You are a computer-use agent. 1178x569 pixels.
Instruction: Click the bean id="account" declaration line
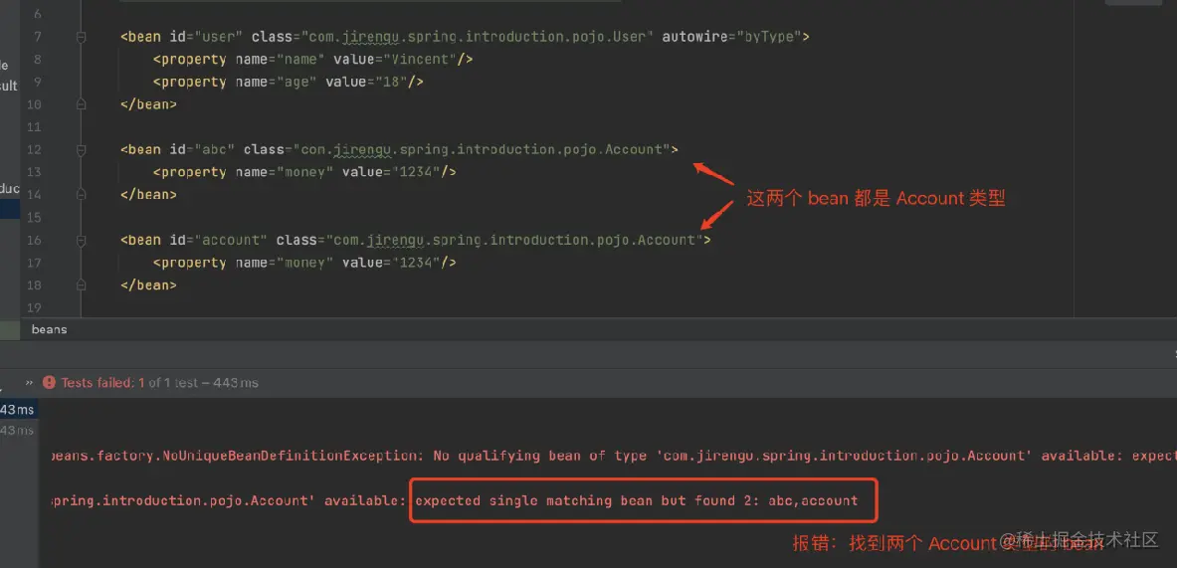(x=416, y=240)
